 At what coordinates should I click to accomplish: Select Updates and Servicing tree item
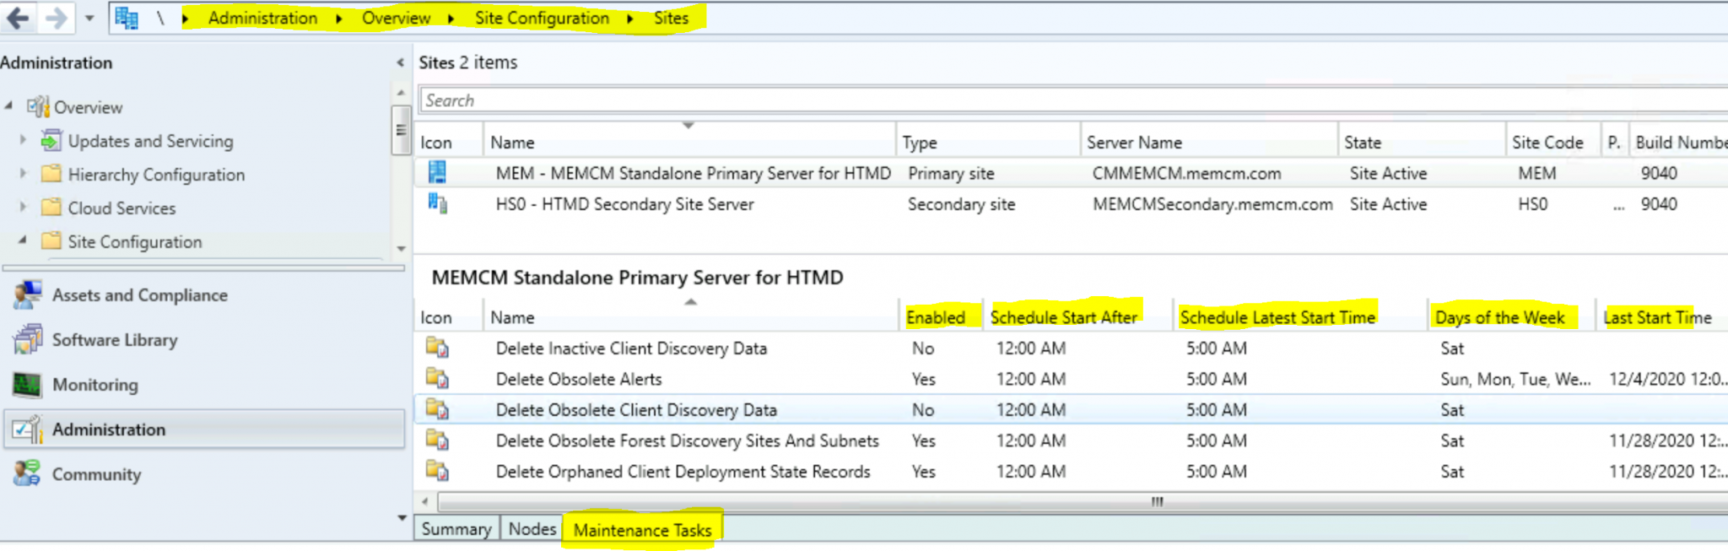click(150, 141)
